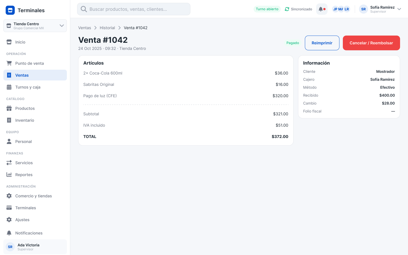Open the Ada Victoria profile card
Screen dimensions: 408x255
coord(35,247)
